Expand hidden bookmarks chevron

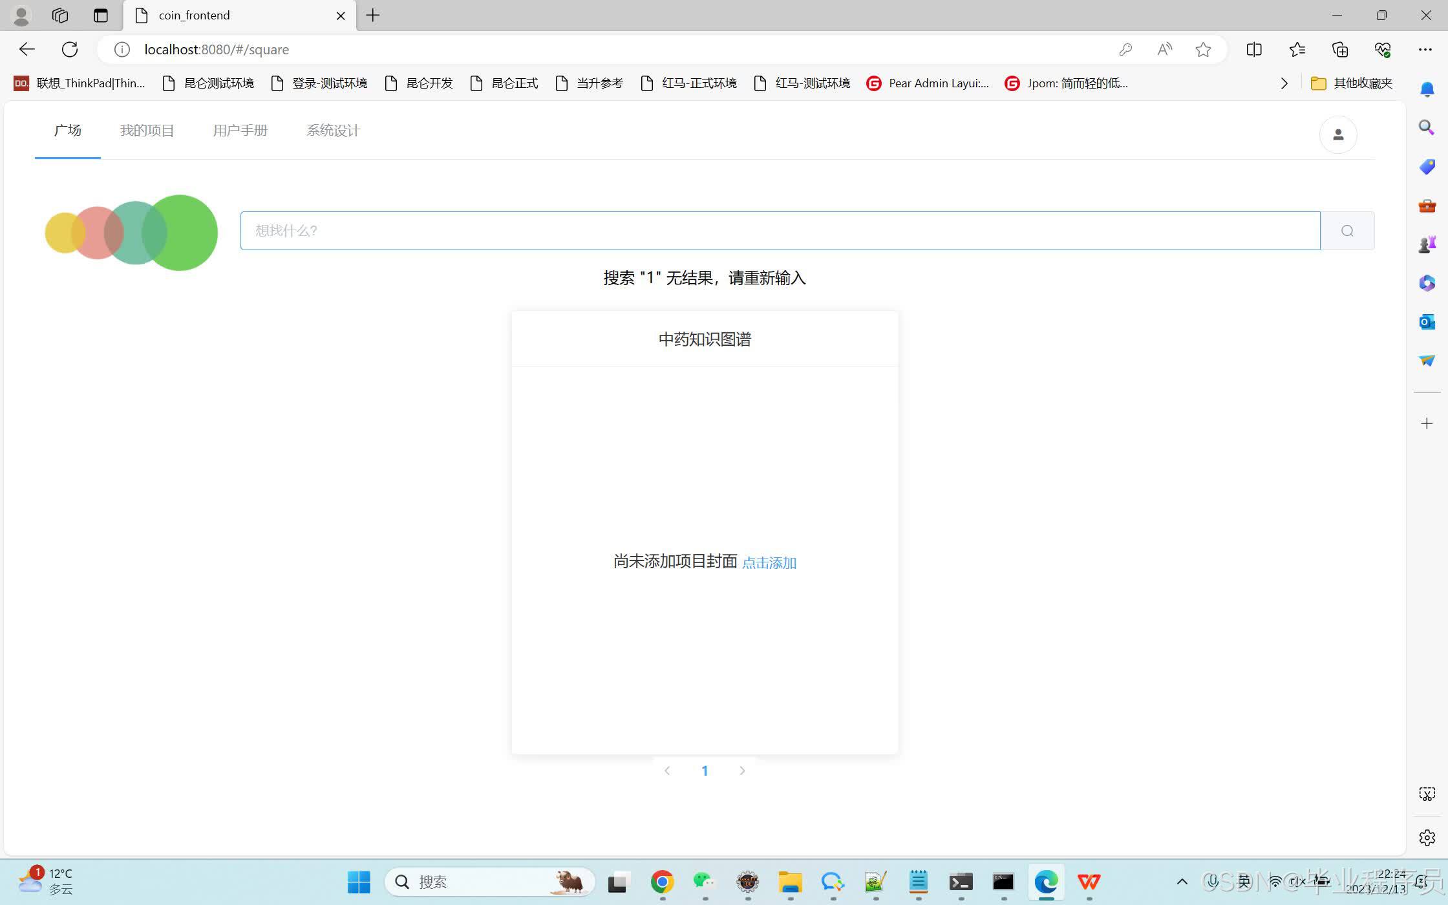point(1284,83)
